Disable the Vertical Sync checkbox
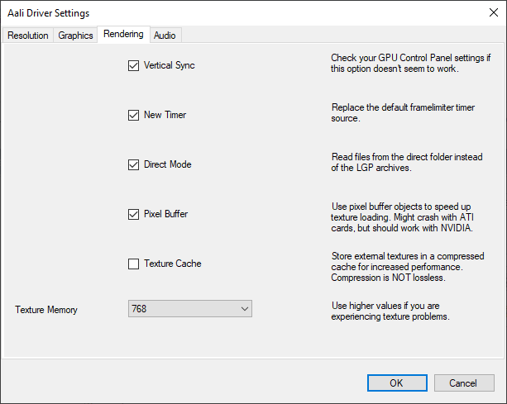This screenshot has width=507, height=404. (x=133, y=65)
